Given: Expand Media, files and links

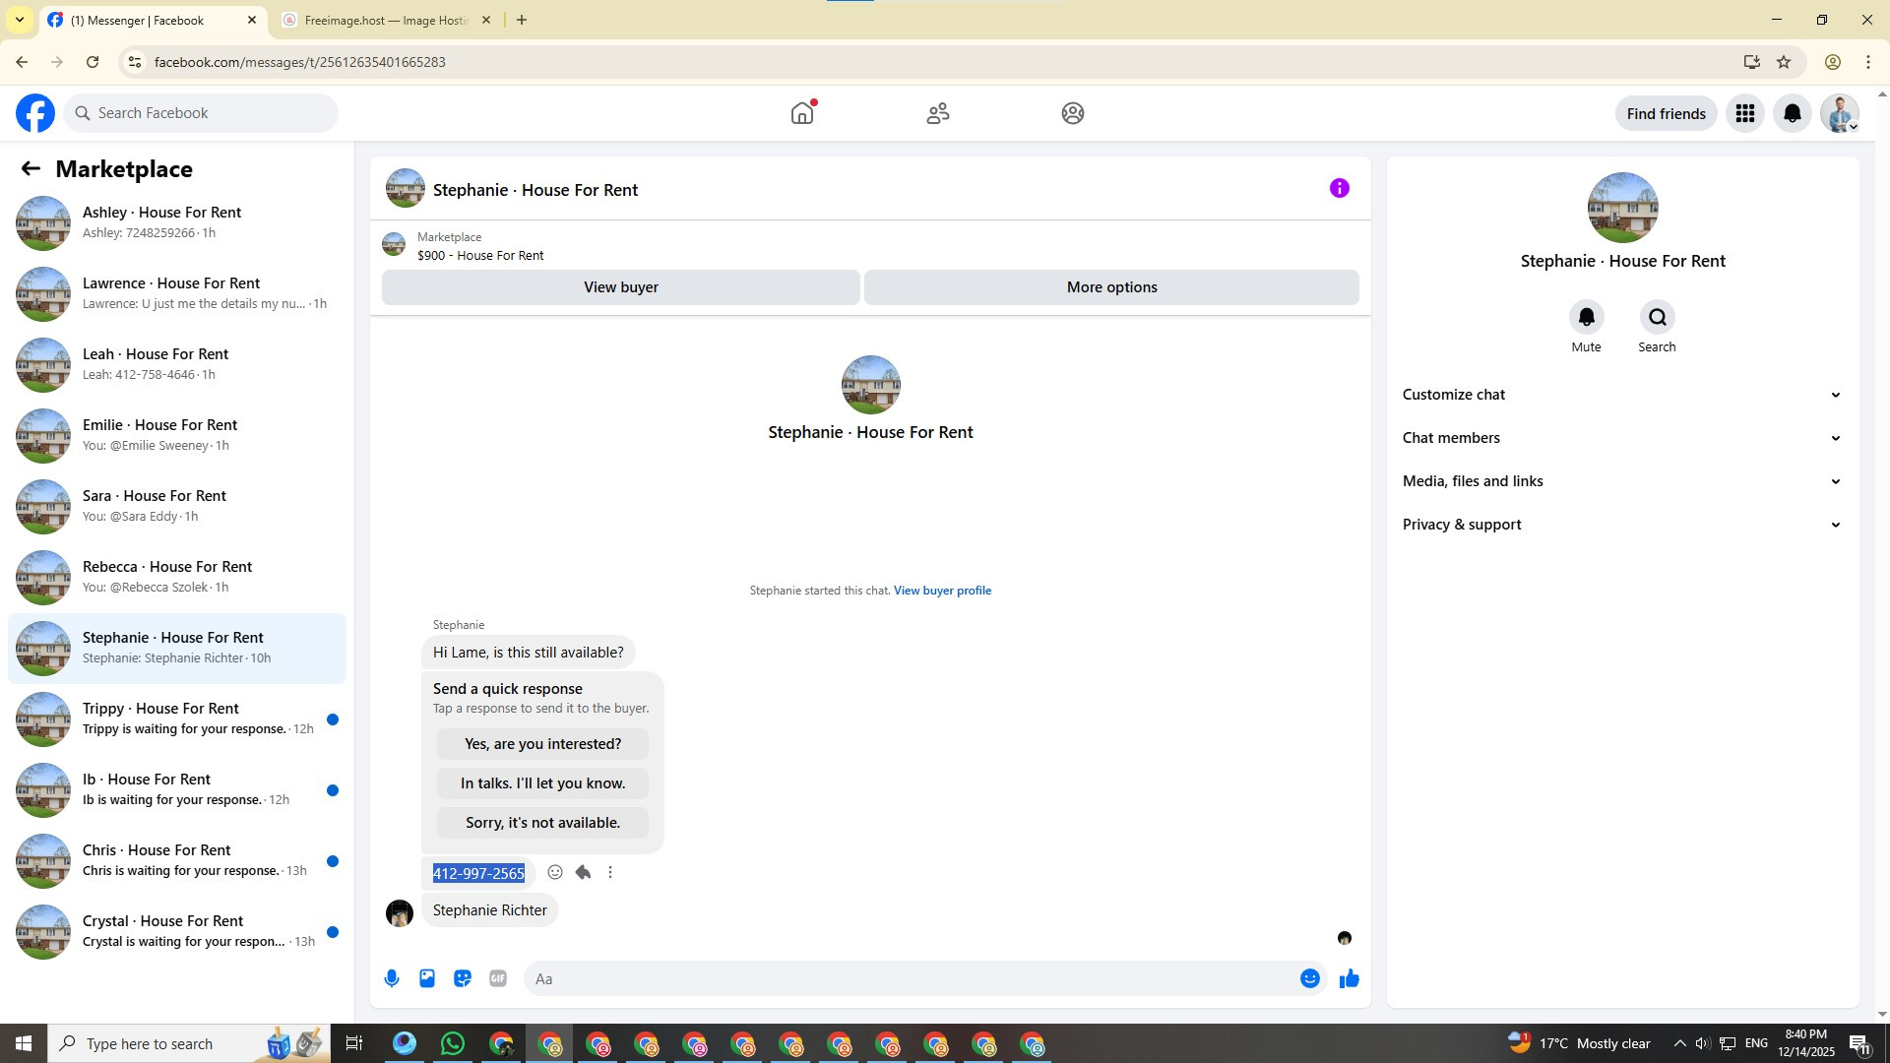Looking at the screenshot, I should point(1621,481).
